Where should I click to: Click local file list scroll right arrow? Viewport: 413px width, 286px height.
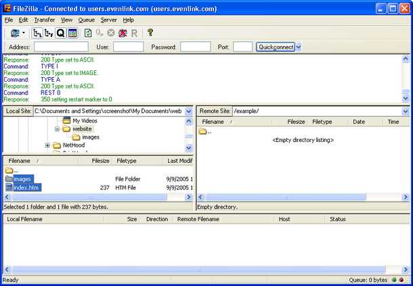point(189,197)
